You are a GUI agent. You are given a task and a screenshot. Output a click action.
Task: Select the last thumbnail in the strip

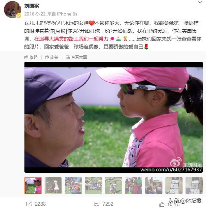click(x=194, y=186)
